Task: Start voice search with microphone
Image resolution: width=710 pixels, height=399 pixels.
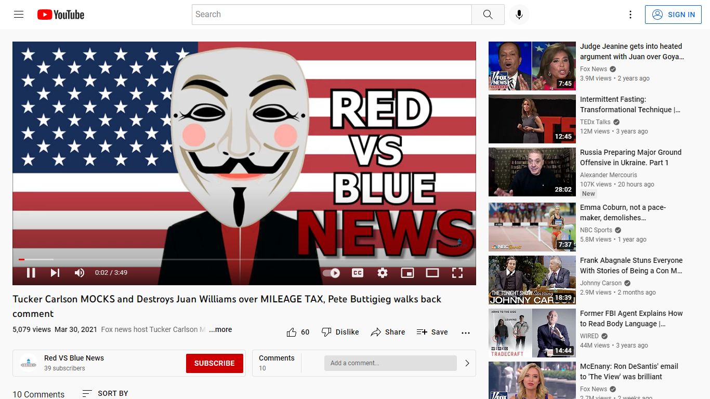Action: click(519, 15)
